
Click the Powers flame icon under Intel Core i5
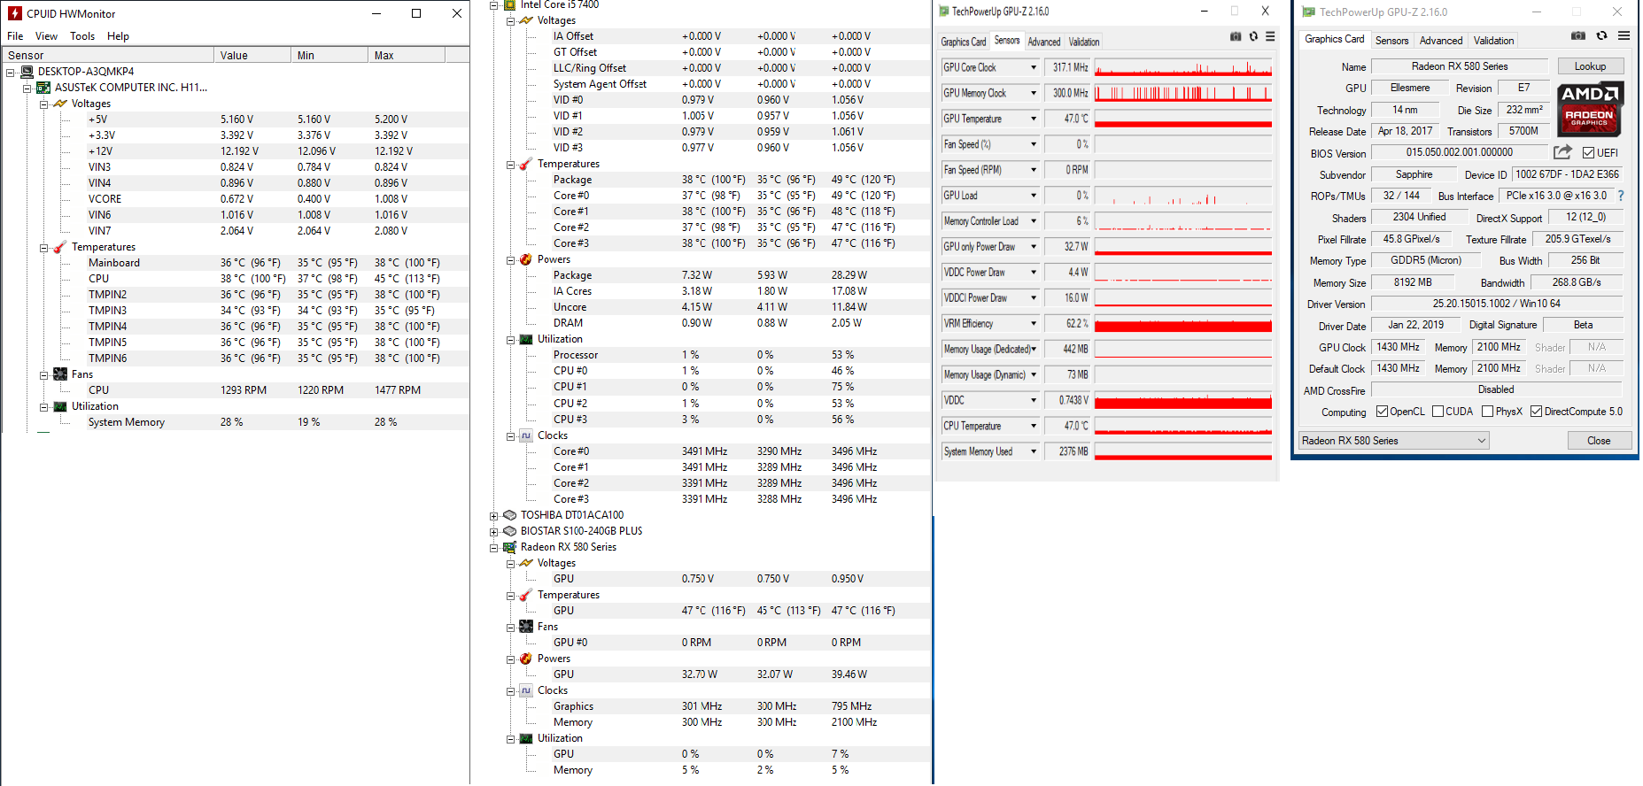(x=526, y=259)
